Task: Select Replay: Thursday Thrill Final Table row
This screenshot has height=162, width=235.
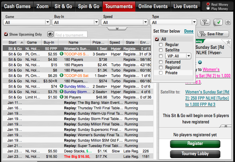Action: [x=78, y=108]
